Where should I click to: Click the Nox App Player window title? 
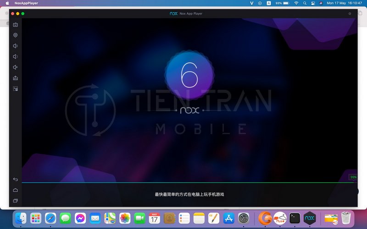click(191, 14)
